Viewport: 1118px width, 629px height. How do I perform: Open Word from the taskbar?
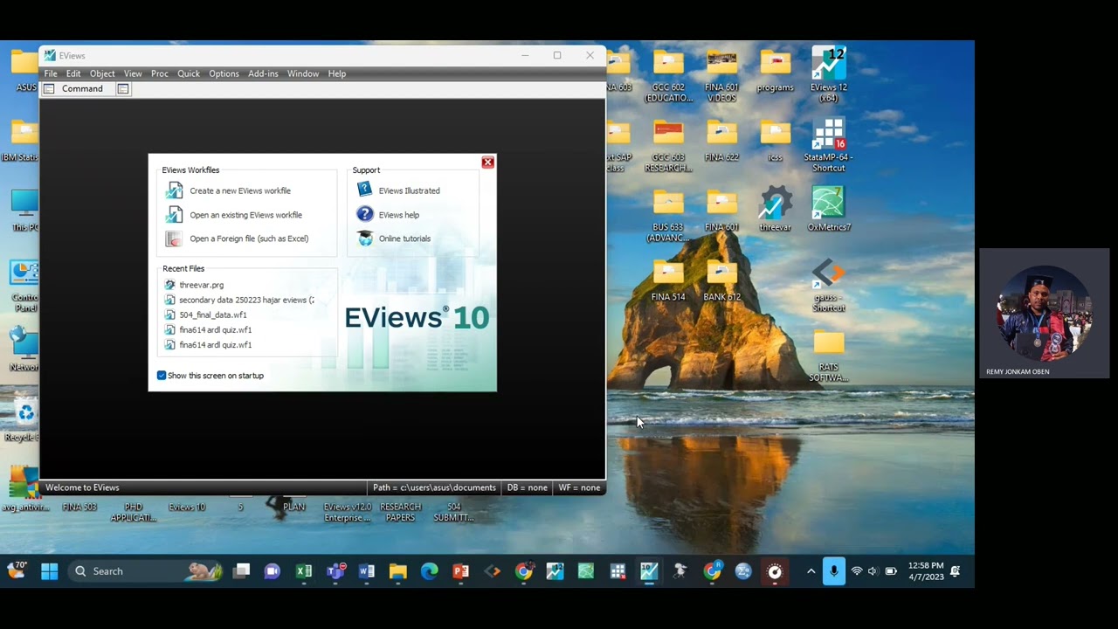coord(367,571)
